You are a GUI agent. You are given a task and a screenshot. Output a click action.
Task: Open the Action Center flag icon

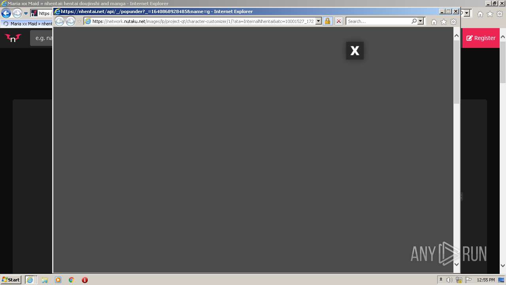(x=468, y=280)
